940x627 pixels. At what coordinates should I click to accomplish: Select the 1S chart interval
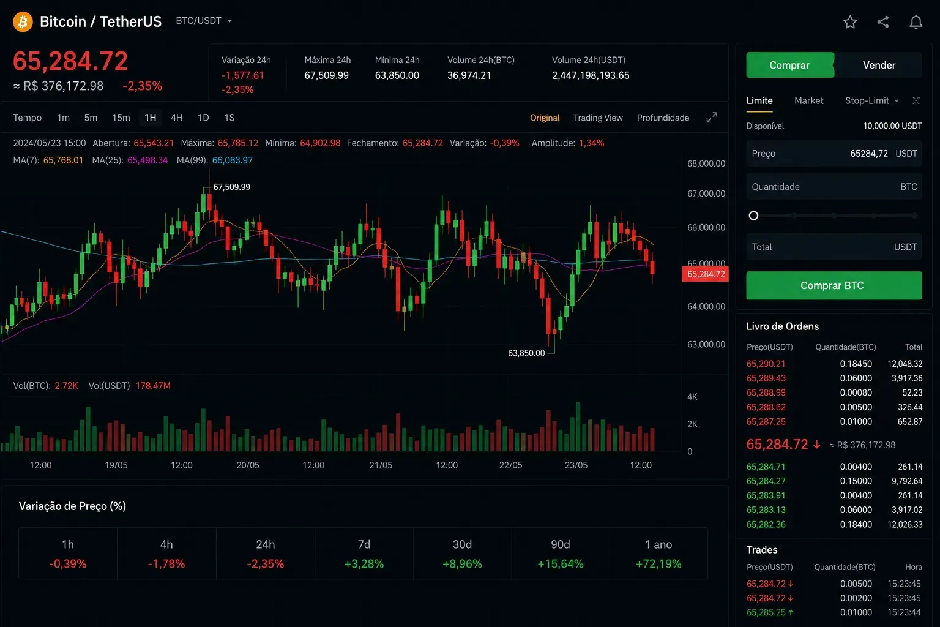[229, 118]
